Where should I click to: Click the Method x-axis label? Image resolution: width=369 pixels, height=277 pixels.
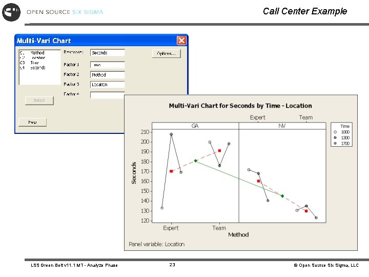[238, 234]
